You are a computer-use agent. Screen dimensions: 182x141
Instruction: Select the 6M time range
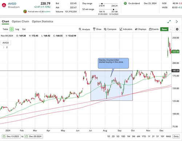(x=138, y=136)
